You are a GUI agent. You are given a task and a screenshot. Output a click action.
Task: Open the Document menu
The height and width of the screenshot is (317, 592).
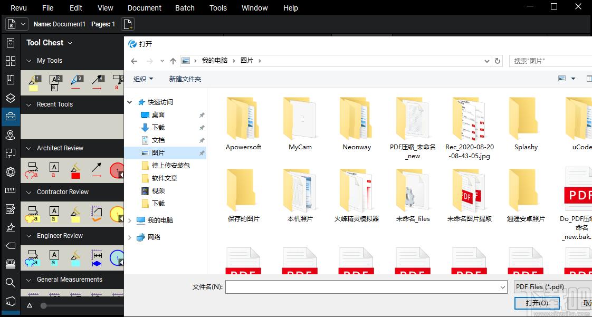144,7
